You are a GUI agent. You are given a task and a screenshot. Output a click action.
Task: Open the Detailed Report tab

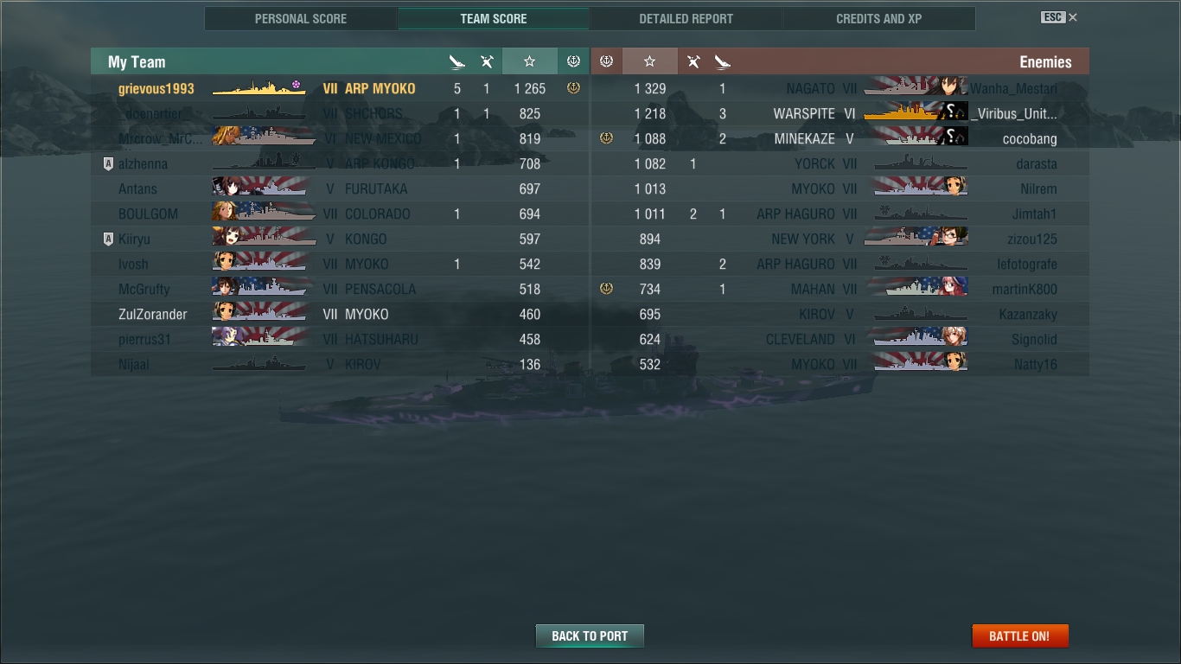pos(686,18)
